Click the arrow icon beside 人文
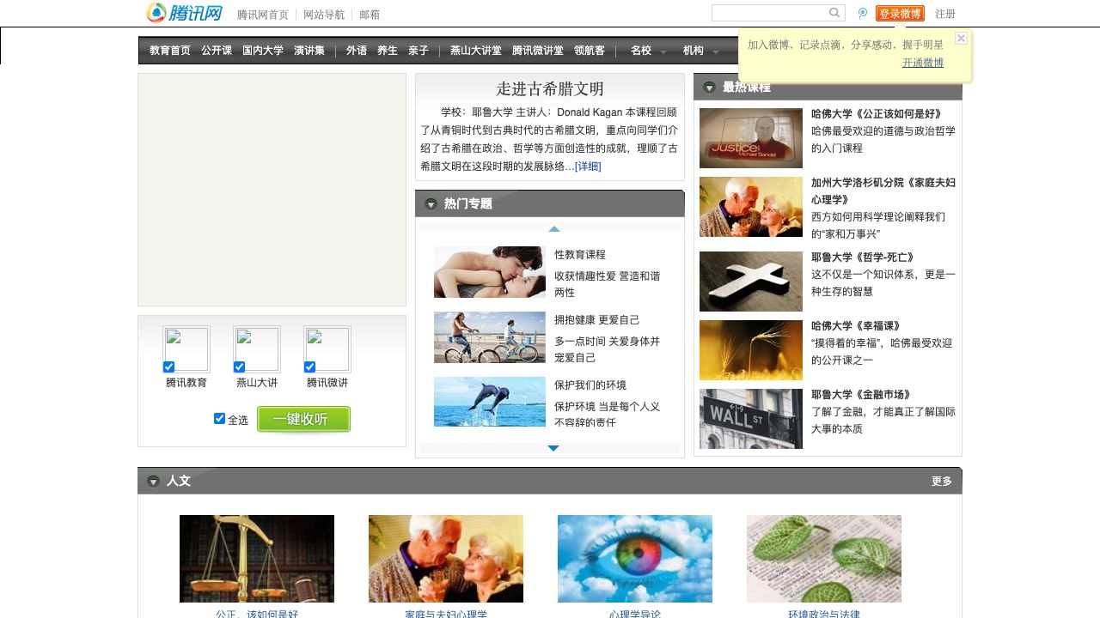 click(153, 482)
